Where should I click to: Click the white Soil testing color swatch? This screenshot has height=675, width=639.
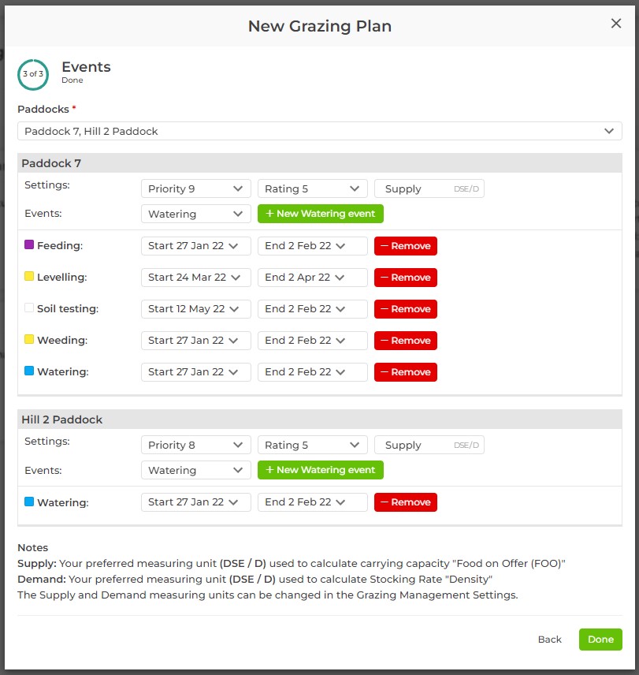coord(29,308)
